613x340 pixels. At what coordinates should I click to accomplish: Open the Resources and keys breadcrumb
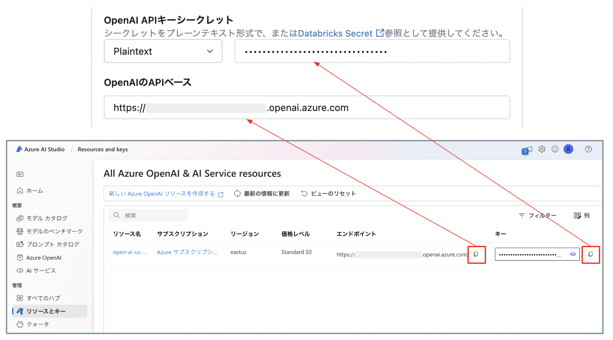[x=103, y=149]
